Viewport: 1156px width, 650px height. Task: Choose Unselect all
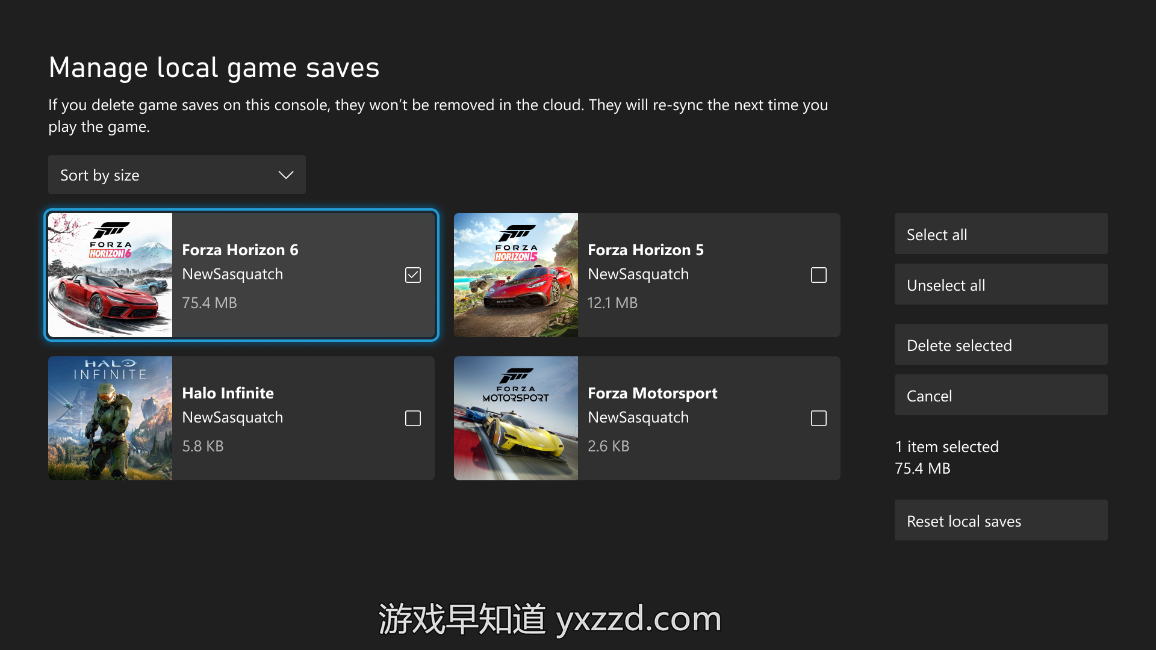(1001, 284)
